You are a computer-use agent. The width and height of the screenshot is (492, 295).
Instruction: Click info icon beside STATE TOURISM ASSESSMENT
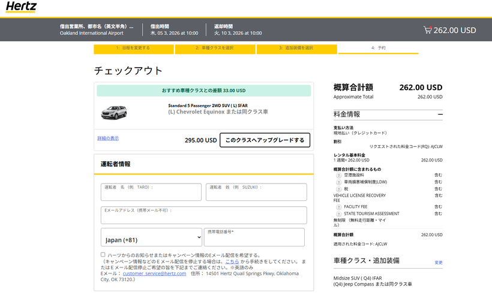[338, 213]
